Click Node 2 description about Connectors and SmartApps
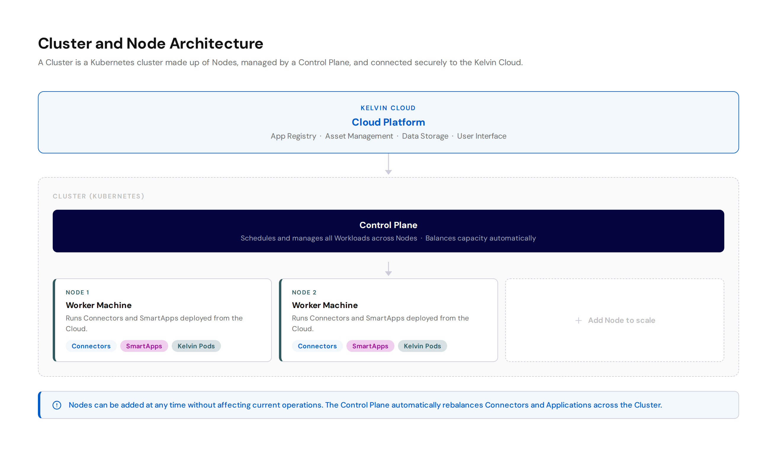Viewport: 777px width, 452px height. (x=381, y=323)
